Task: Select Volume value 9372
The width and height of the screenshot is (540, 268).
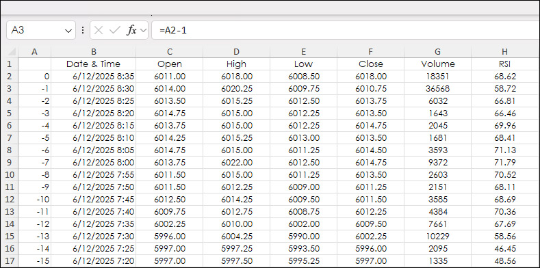Action: [437, 163]
